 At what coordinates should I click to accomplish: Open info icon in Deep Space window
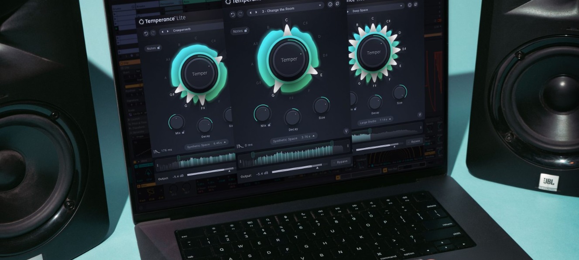click(x=411, y=6)
